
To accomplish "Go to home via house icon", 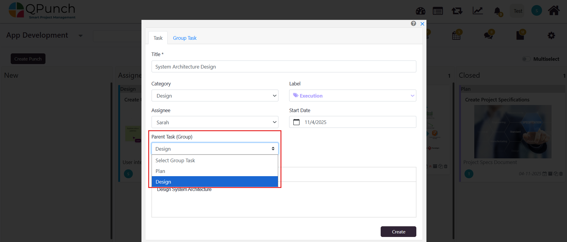I will 554,11.
